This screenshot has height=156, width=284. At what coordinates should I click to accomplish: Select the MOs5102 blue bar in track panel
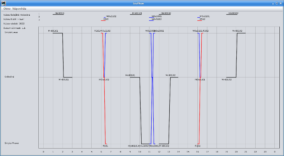coord(105,17)
